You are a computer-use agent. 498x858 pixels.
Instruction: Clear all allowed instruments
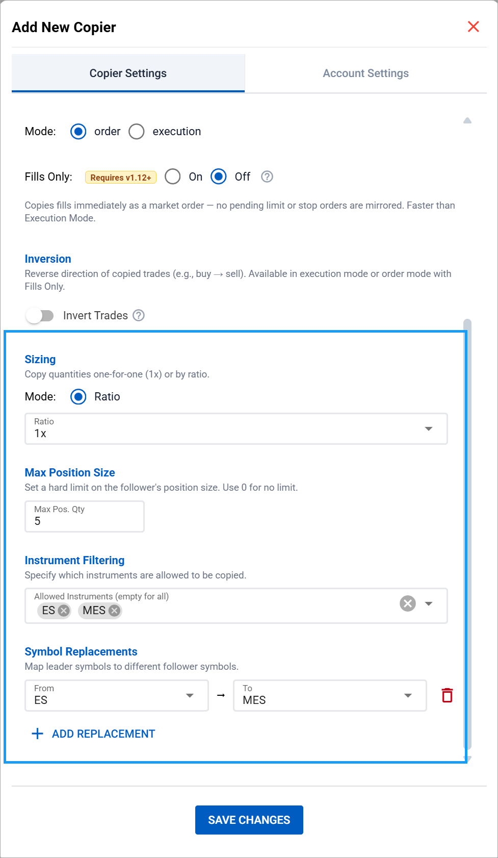pos(408,603)
